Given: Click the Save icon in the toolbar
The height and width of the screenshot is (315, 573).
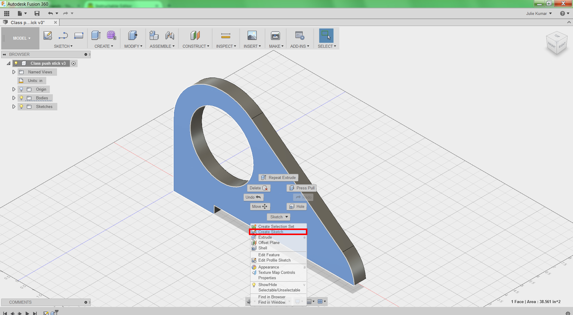Looking at the screenshot, I should 37,13.
